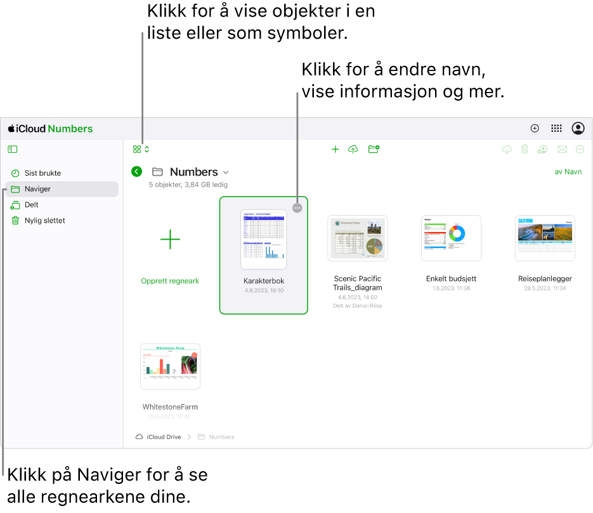
Task: Click Opprett regneark label
Action: point(170,281)
